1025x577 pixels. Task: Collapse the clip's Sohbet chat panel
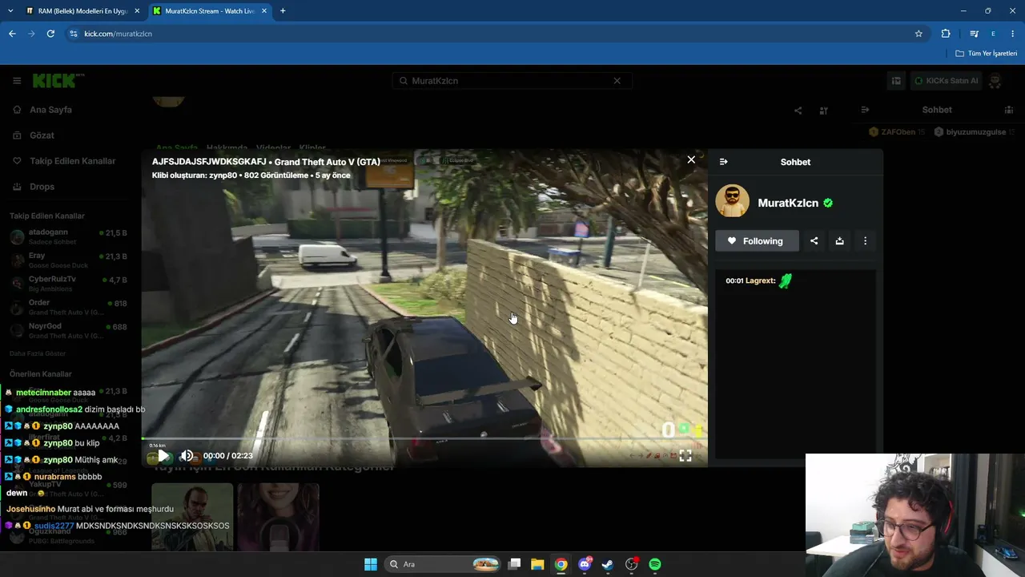click(x=724, y=162)
